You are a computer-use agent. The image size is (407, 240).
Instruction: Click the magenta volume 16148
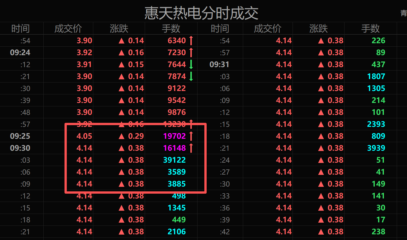[174, 148]
